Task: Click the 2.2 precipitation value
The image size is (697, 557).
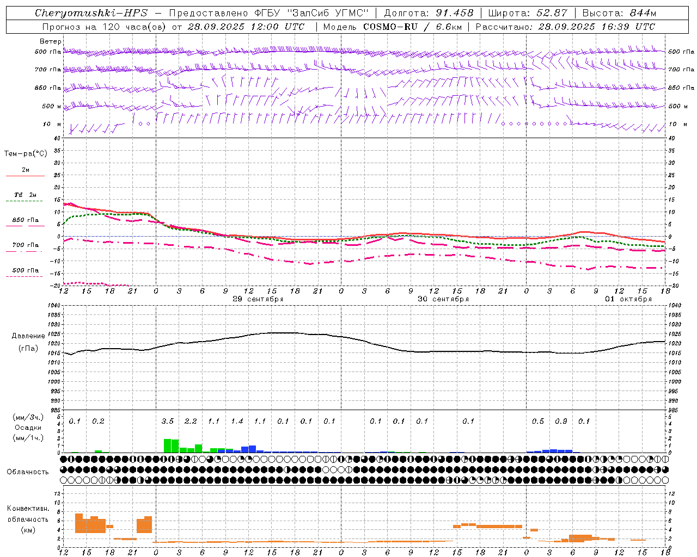Action: click(x=191, y=422)
